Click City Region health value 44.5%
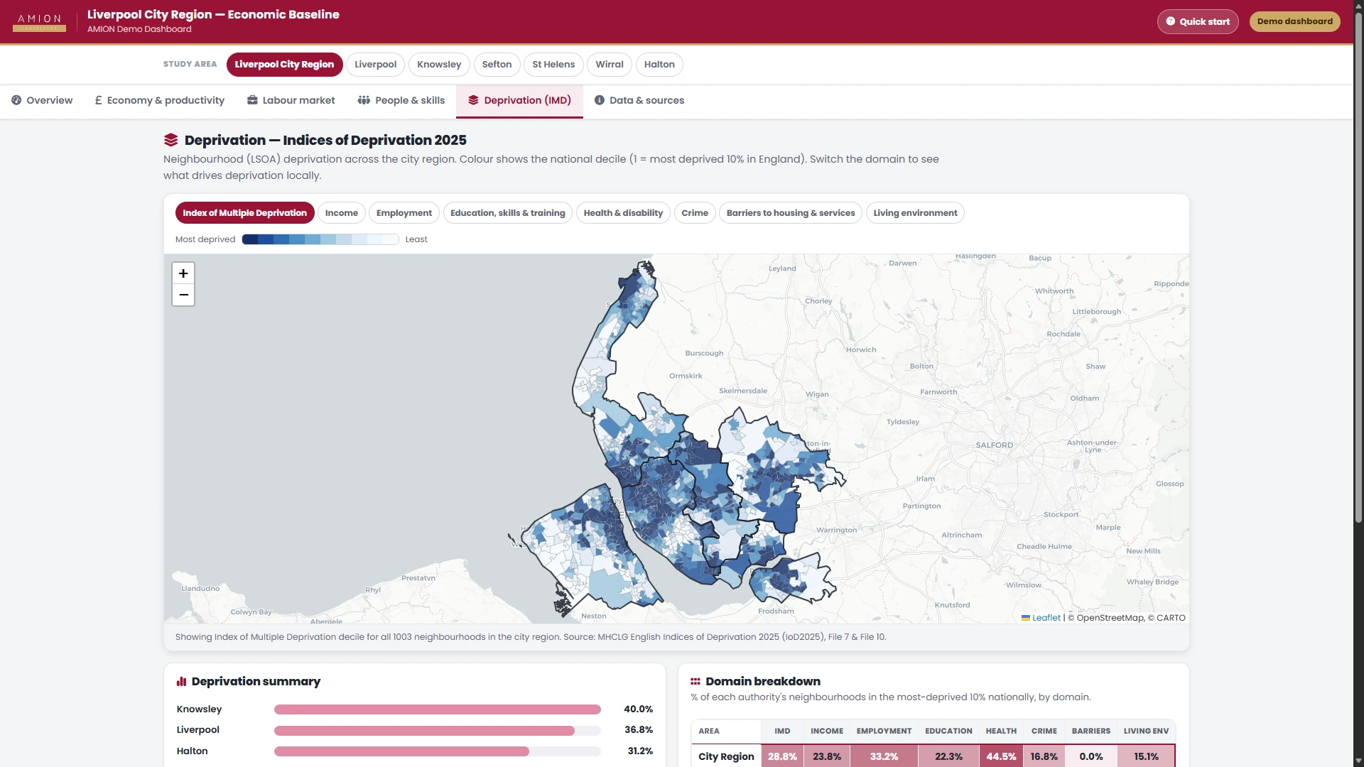The image size is (1364, 767). (1001, 756)
